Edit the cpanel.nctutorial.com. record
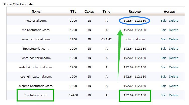Viewport: 189px width, 105px height. click(x=163, y=77)
